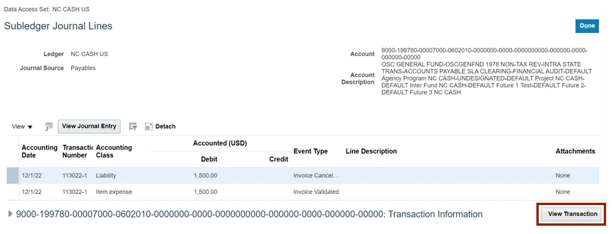Select the Item expense row
The height and width of the screenshot is (234, 612).
[303, 192]
